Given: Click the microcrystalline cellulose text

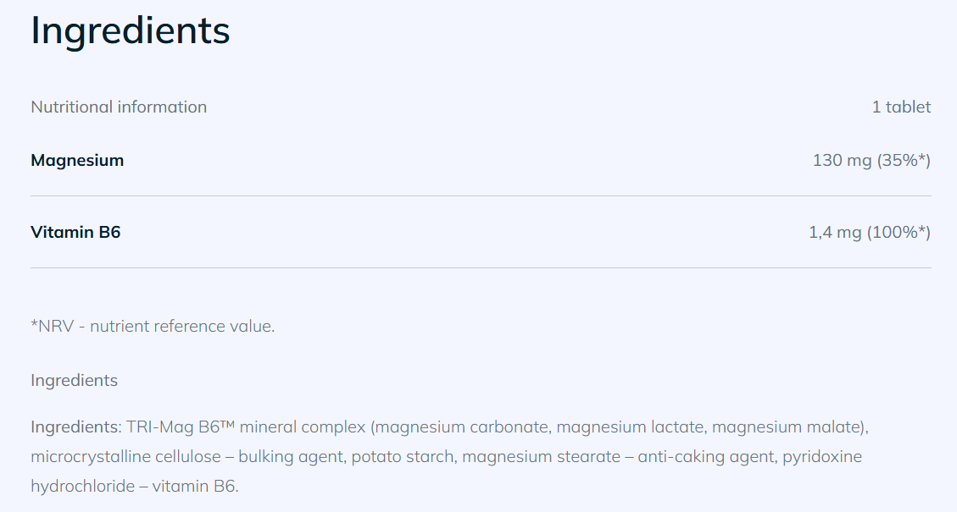Looking at the screenshot, I should 125,456.
